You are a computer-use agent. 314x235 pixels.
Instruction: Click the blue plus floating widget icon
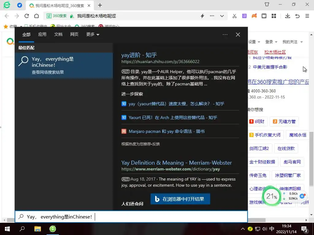302,196
